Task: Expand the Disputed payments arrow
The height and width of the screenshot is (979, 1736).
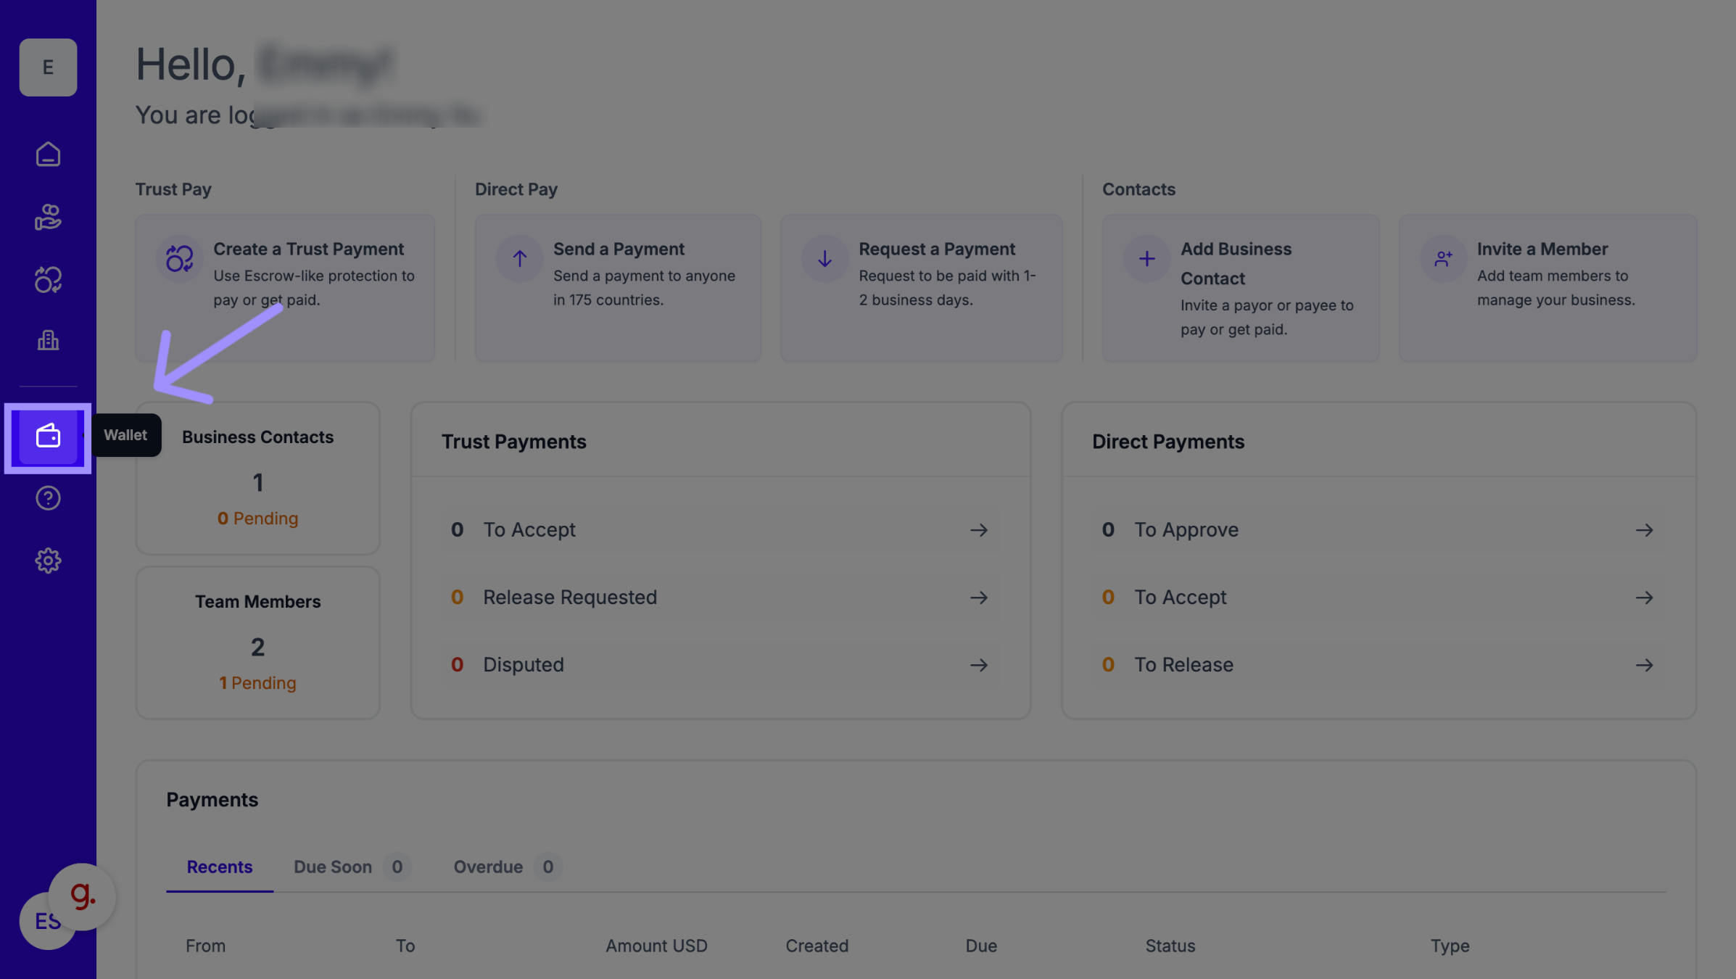Action: point(978,665)
